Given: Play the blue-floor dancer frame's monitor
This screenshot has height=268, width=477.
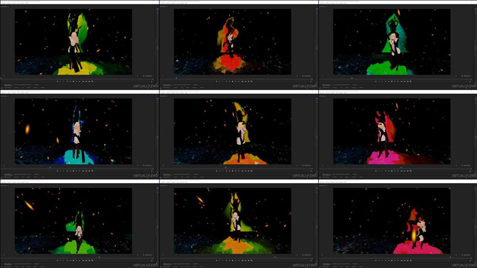Looking at the screenshot, I should pos(73,171).
